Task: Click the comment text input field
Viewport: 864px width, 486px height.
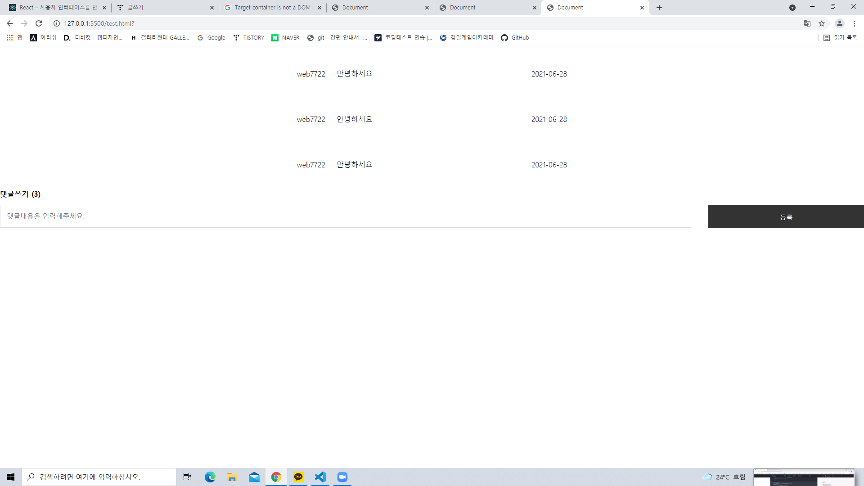Action: 345,216
